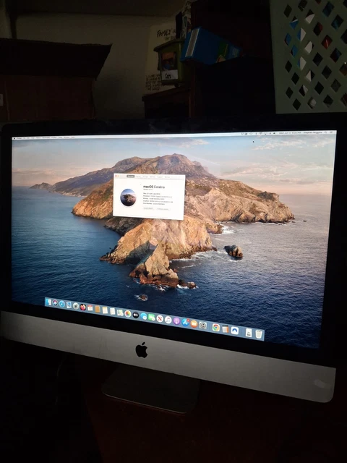Launch Siri from the dock
The image size is (347, 463).
point(55,303)
